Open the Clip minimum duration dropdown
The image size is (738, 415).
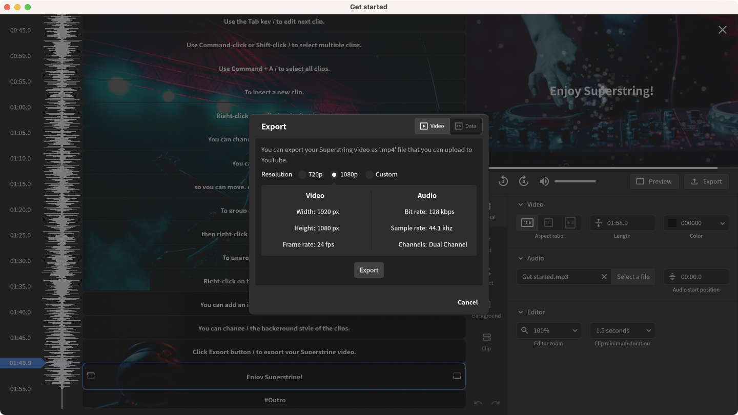point(622,330)
